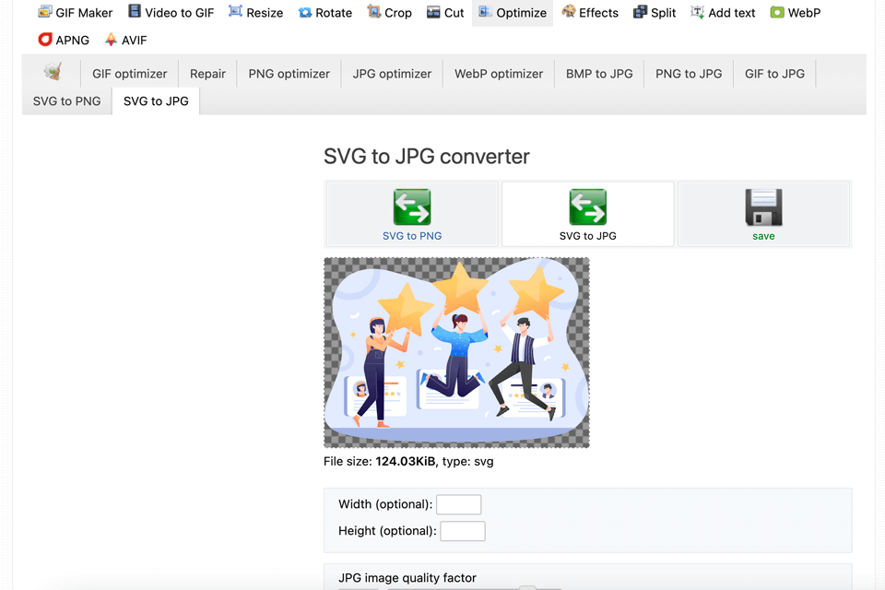885x590 pixels.
Task: Click the SVG to JPG convert button
Action: pos(587,214)
